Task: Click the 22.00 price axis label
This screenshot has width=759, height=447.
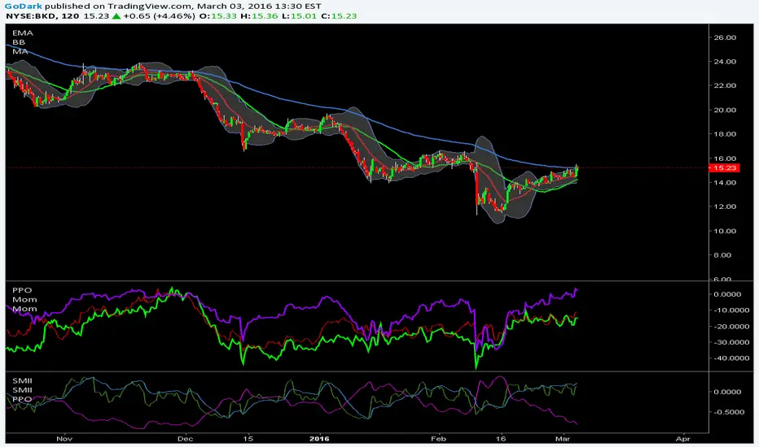Action: [725, 85]
